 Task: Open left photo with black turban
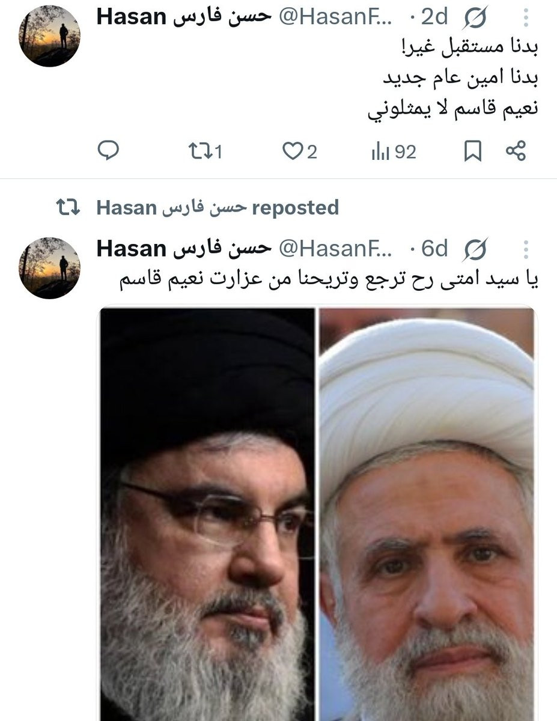[x=207, y=514]
